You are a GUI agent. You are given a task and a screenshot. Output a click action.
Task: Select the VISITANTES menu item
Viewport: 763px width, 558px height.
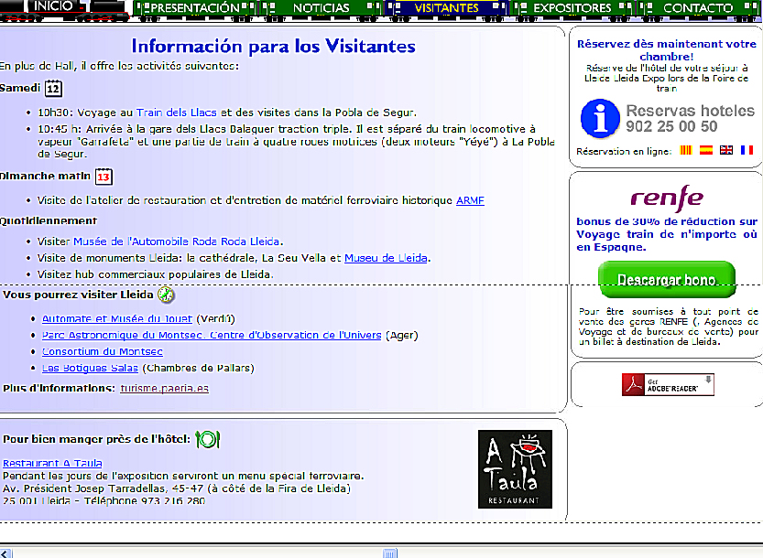click(x=446, y=8)
